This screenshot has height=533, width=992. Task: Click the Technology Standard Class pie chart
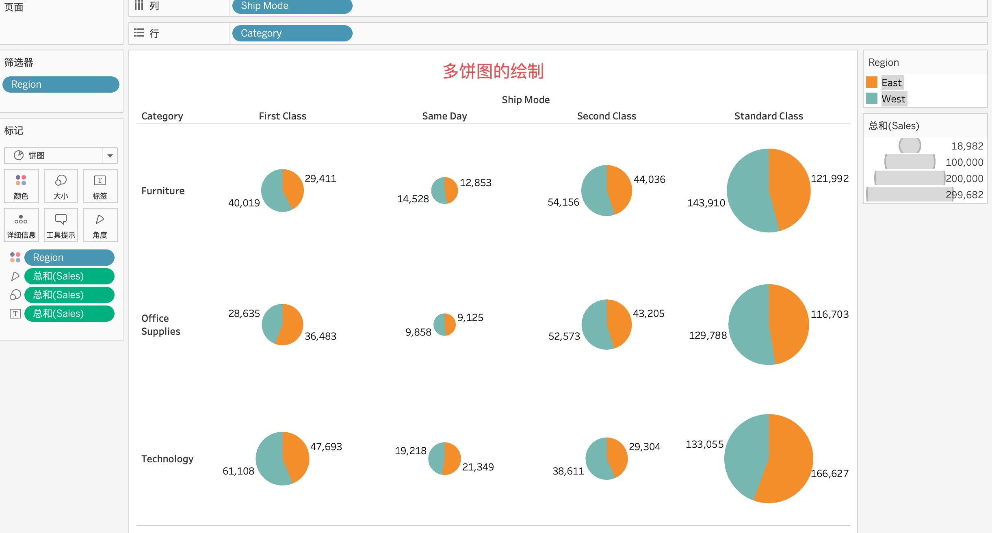coord(769,458)
